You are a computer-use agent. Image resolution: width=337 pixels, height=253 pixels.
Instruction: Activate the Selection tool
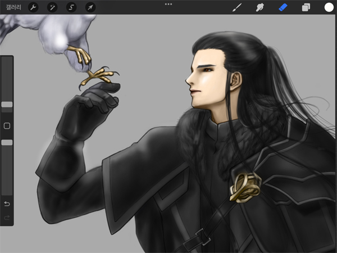(71, 7)
